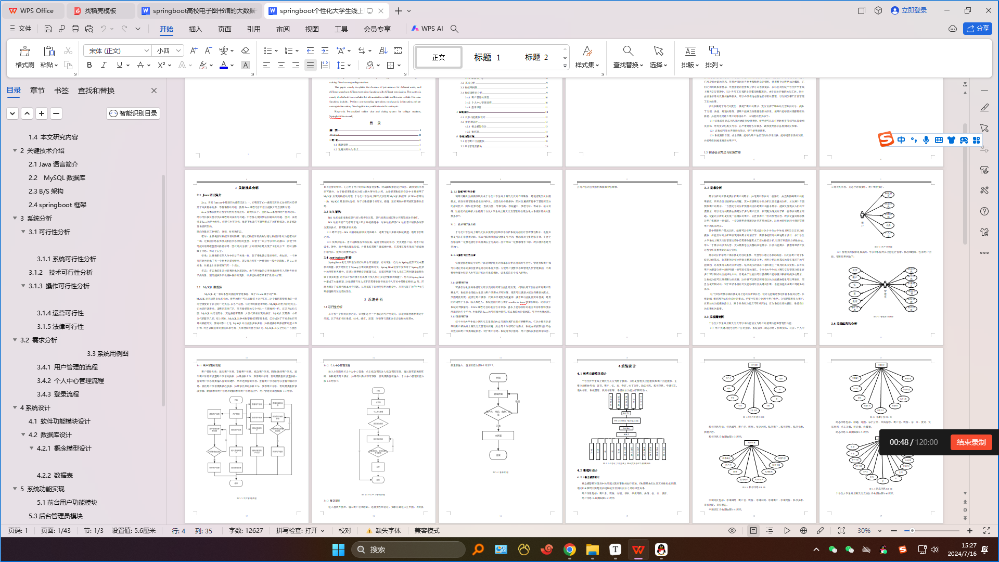
Task: Click the font color red A swatch
Action: pos(223,65)
